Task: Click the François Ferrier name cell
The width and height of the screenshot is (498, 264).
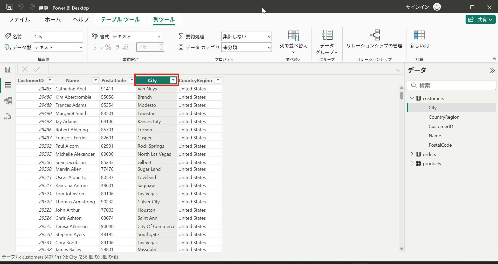Action: (x=77, y=138)
